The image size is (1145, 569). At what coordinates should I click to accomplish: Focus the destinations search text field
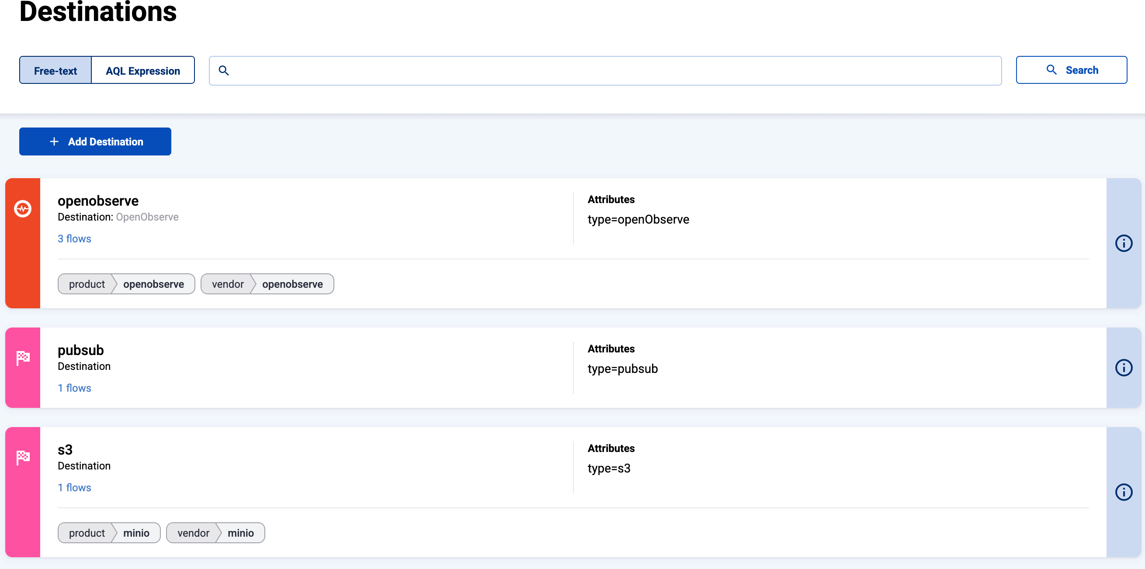point(614,71)
